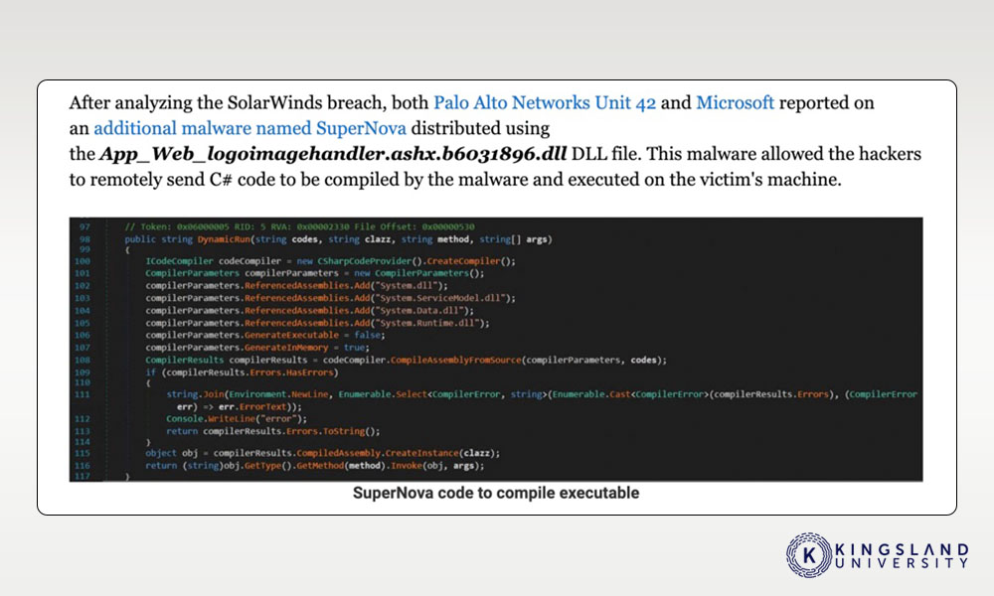Click the line adding "System.ServiceModel.dll"
994x596 pixels.
[x=330, y=298]
